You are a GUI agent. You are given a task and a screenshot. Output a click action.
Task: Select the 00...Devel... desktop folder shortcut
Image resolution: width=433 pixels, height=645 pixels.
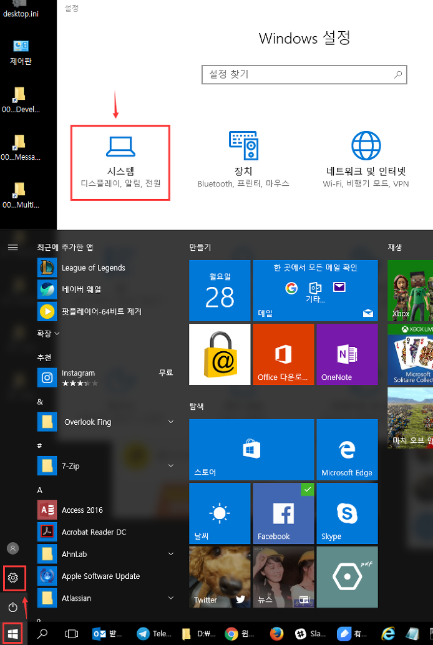[21, 100]
